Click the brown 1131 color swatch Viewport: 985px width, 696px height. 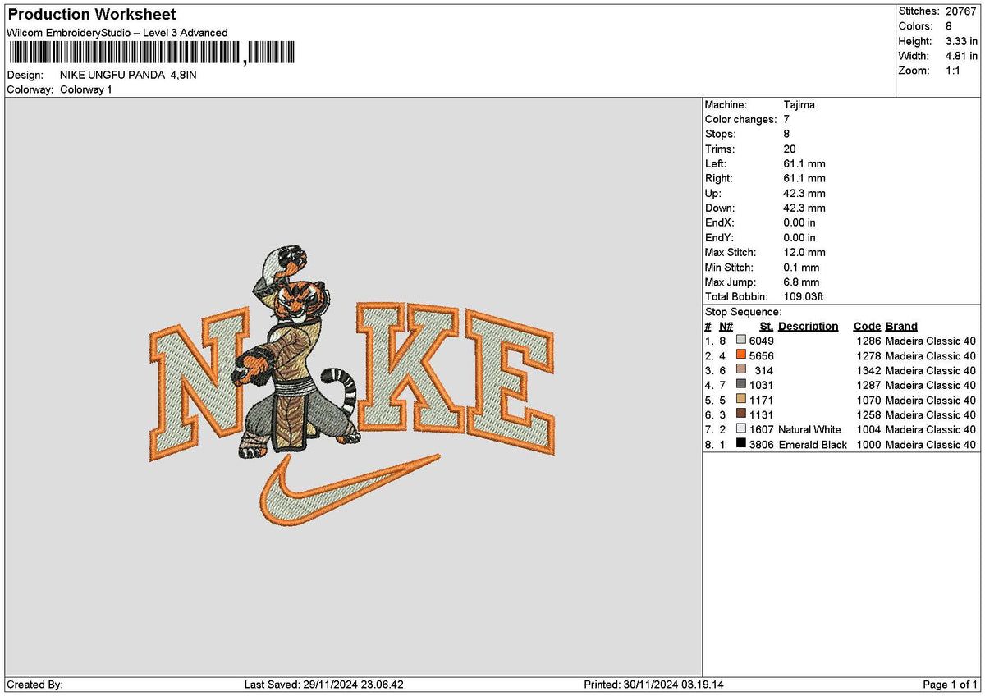(x=741, y=414)
